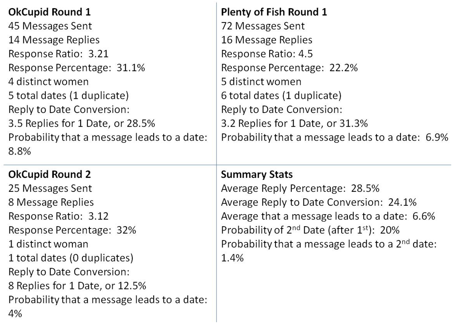The image size is (452, 323).
Task: Click 'Probability of 2nd Date' line
Action: 310,230
